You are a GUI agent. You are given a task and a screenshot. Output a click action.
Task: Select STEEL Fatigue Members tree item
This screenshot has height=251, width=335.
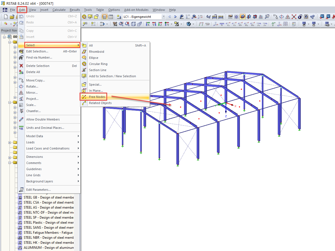[48, 233]
